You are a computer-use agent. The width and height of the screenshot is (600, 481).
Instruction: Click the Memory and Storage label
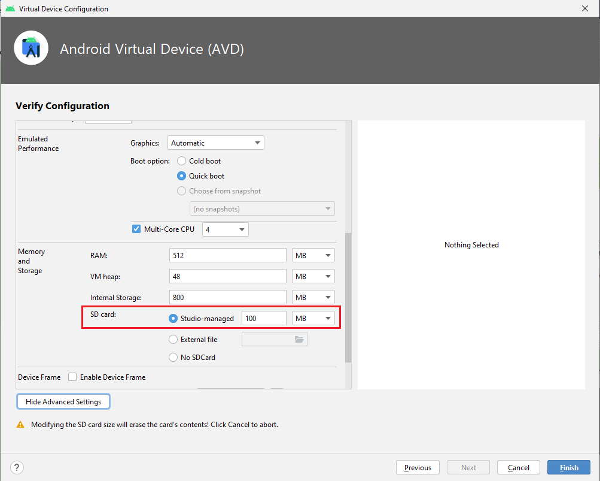31,261
